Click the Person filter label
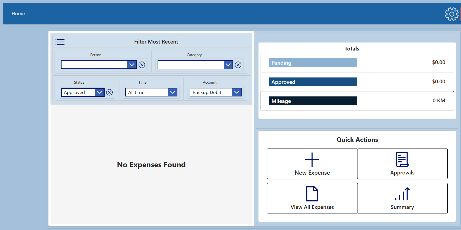Screen dimensions: 461x230 (x=96, y=55)
